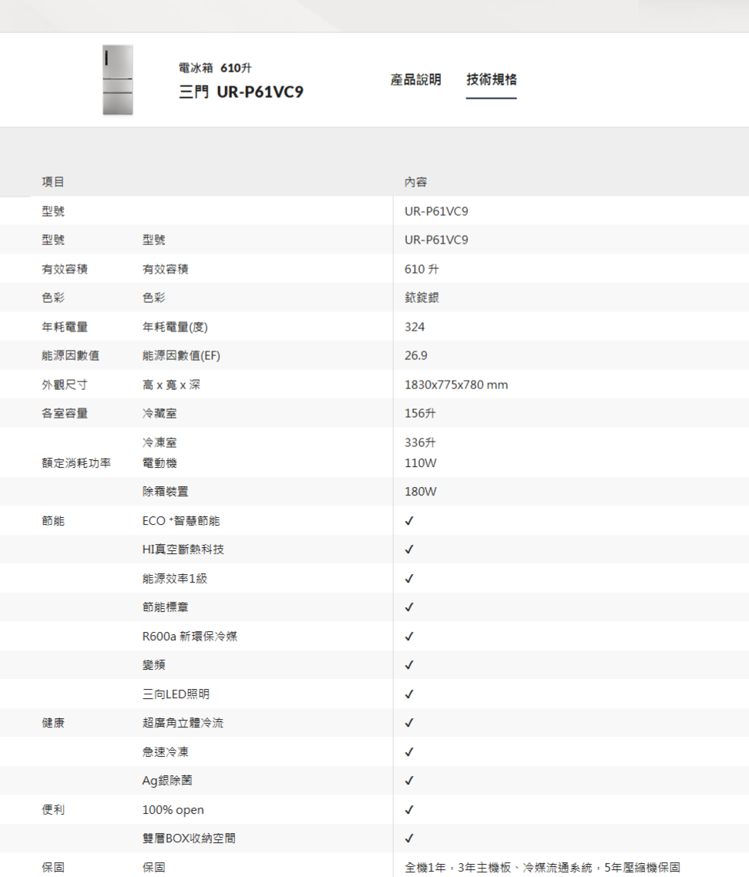Click the checkmark for 100% open

pos(409,810)
